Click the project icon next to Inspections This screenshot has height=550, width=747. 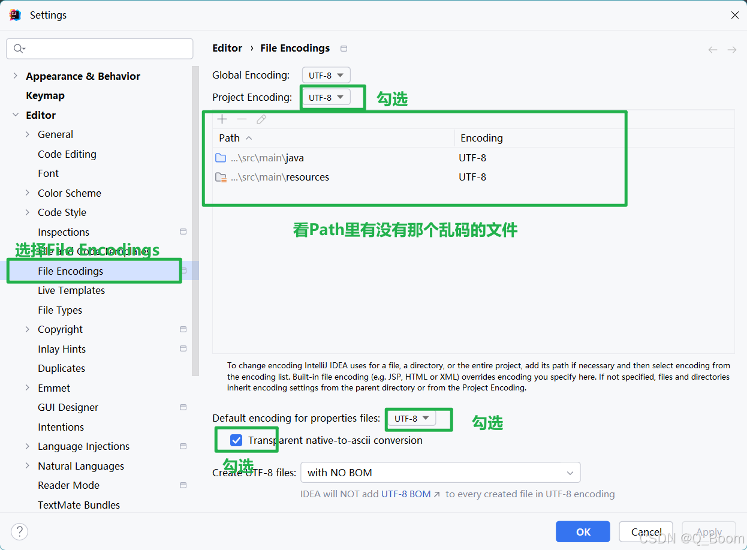[183, 232]
